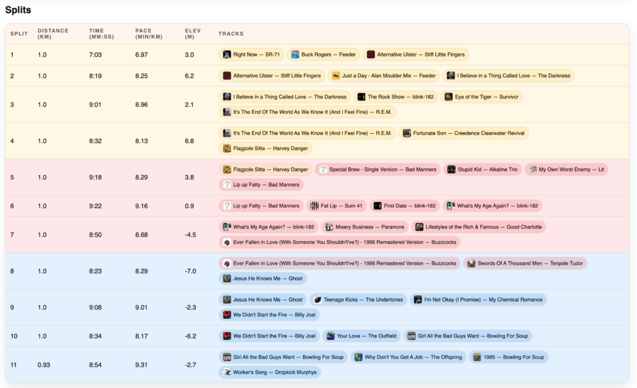Select the elevation value -7.0

(190, 271)
